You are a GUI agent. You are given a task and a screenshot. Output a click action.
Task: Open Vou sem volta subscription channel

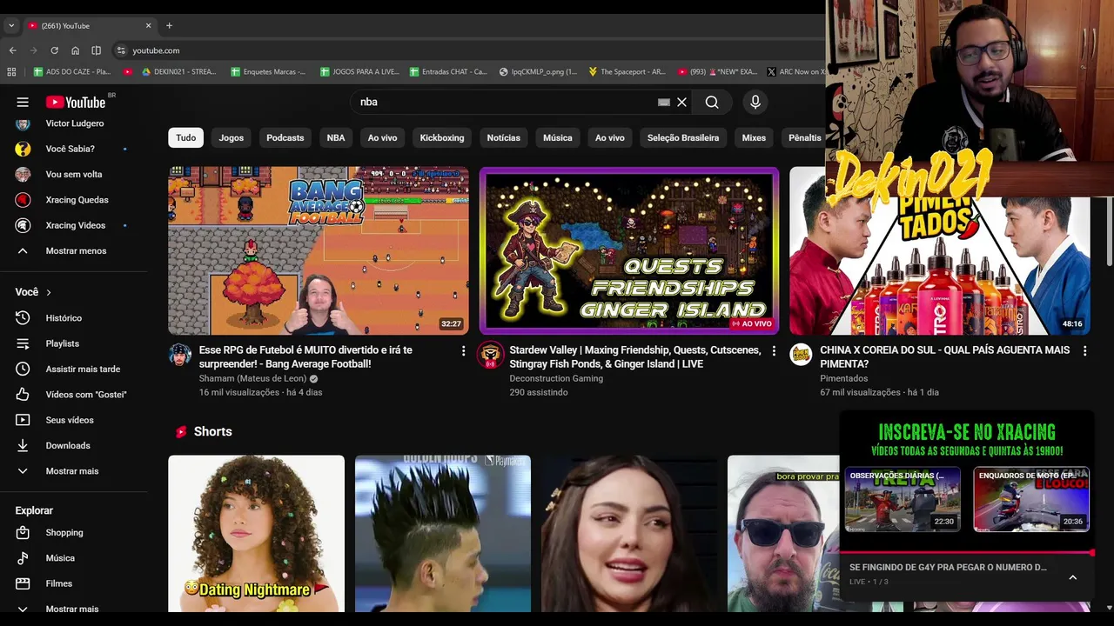(73, 174)
